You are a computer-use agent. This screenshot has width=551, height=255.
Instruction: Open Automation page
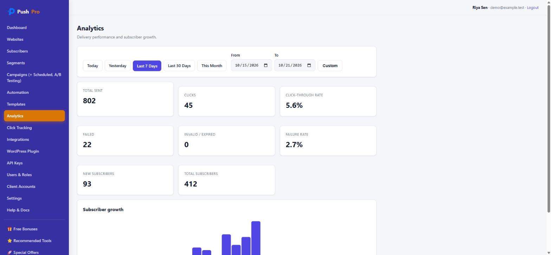tap(34, 92)
